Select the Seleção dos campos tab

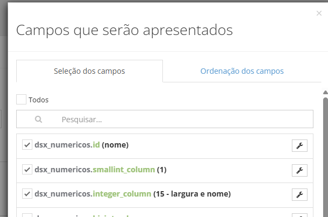tap(90, 71)
